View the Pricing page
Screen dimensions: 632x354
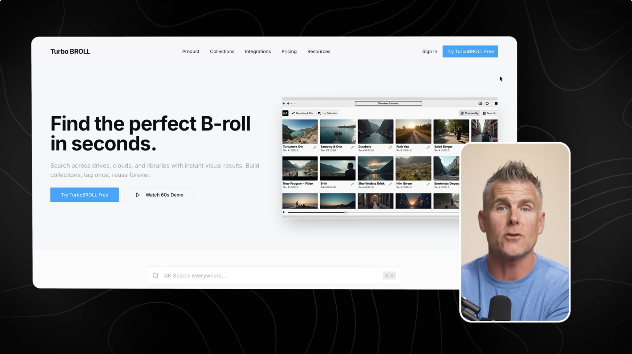point(289,51)
